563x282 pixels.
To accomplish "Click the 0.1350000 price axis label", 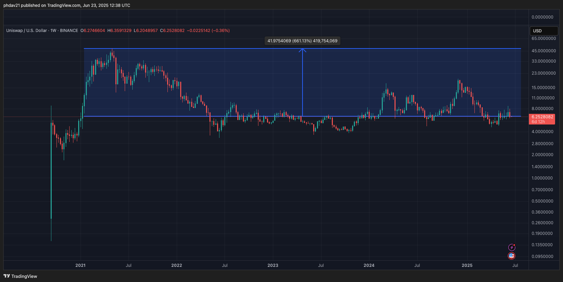I will (x=543, y=245).
